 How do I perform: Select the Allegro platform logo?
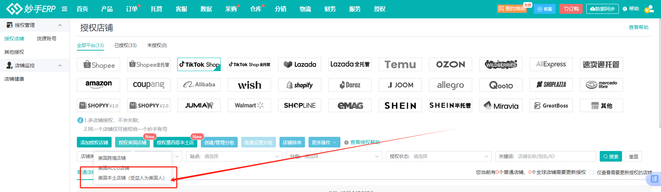coord(451,85)
